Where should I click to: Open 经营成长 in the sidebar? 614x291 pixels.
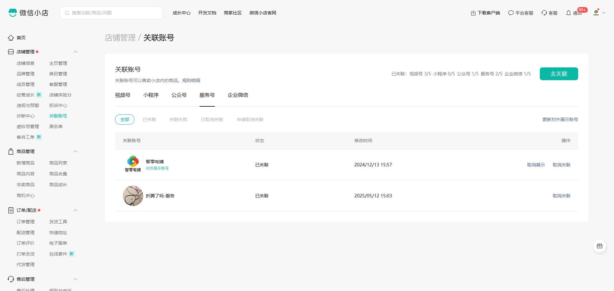click(26, 95)
